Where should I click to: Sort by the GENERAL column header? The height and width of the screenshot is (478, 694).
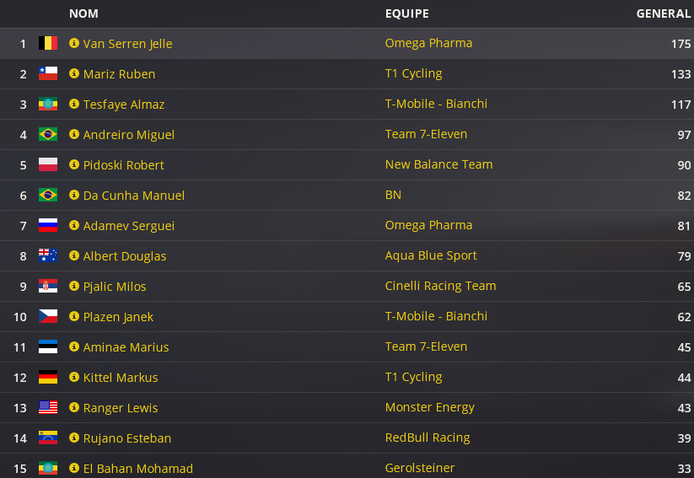(663, 13)
